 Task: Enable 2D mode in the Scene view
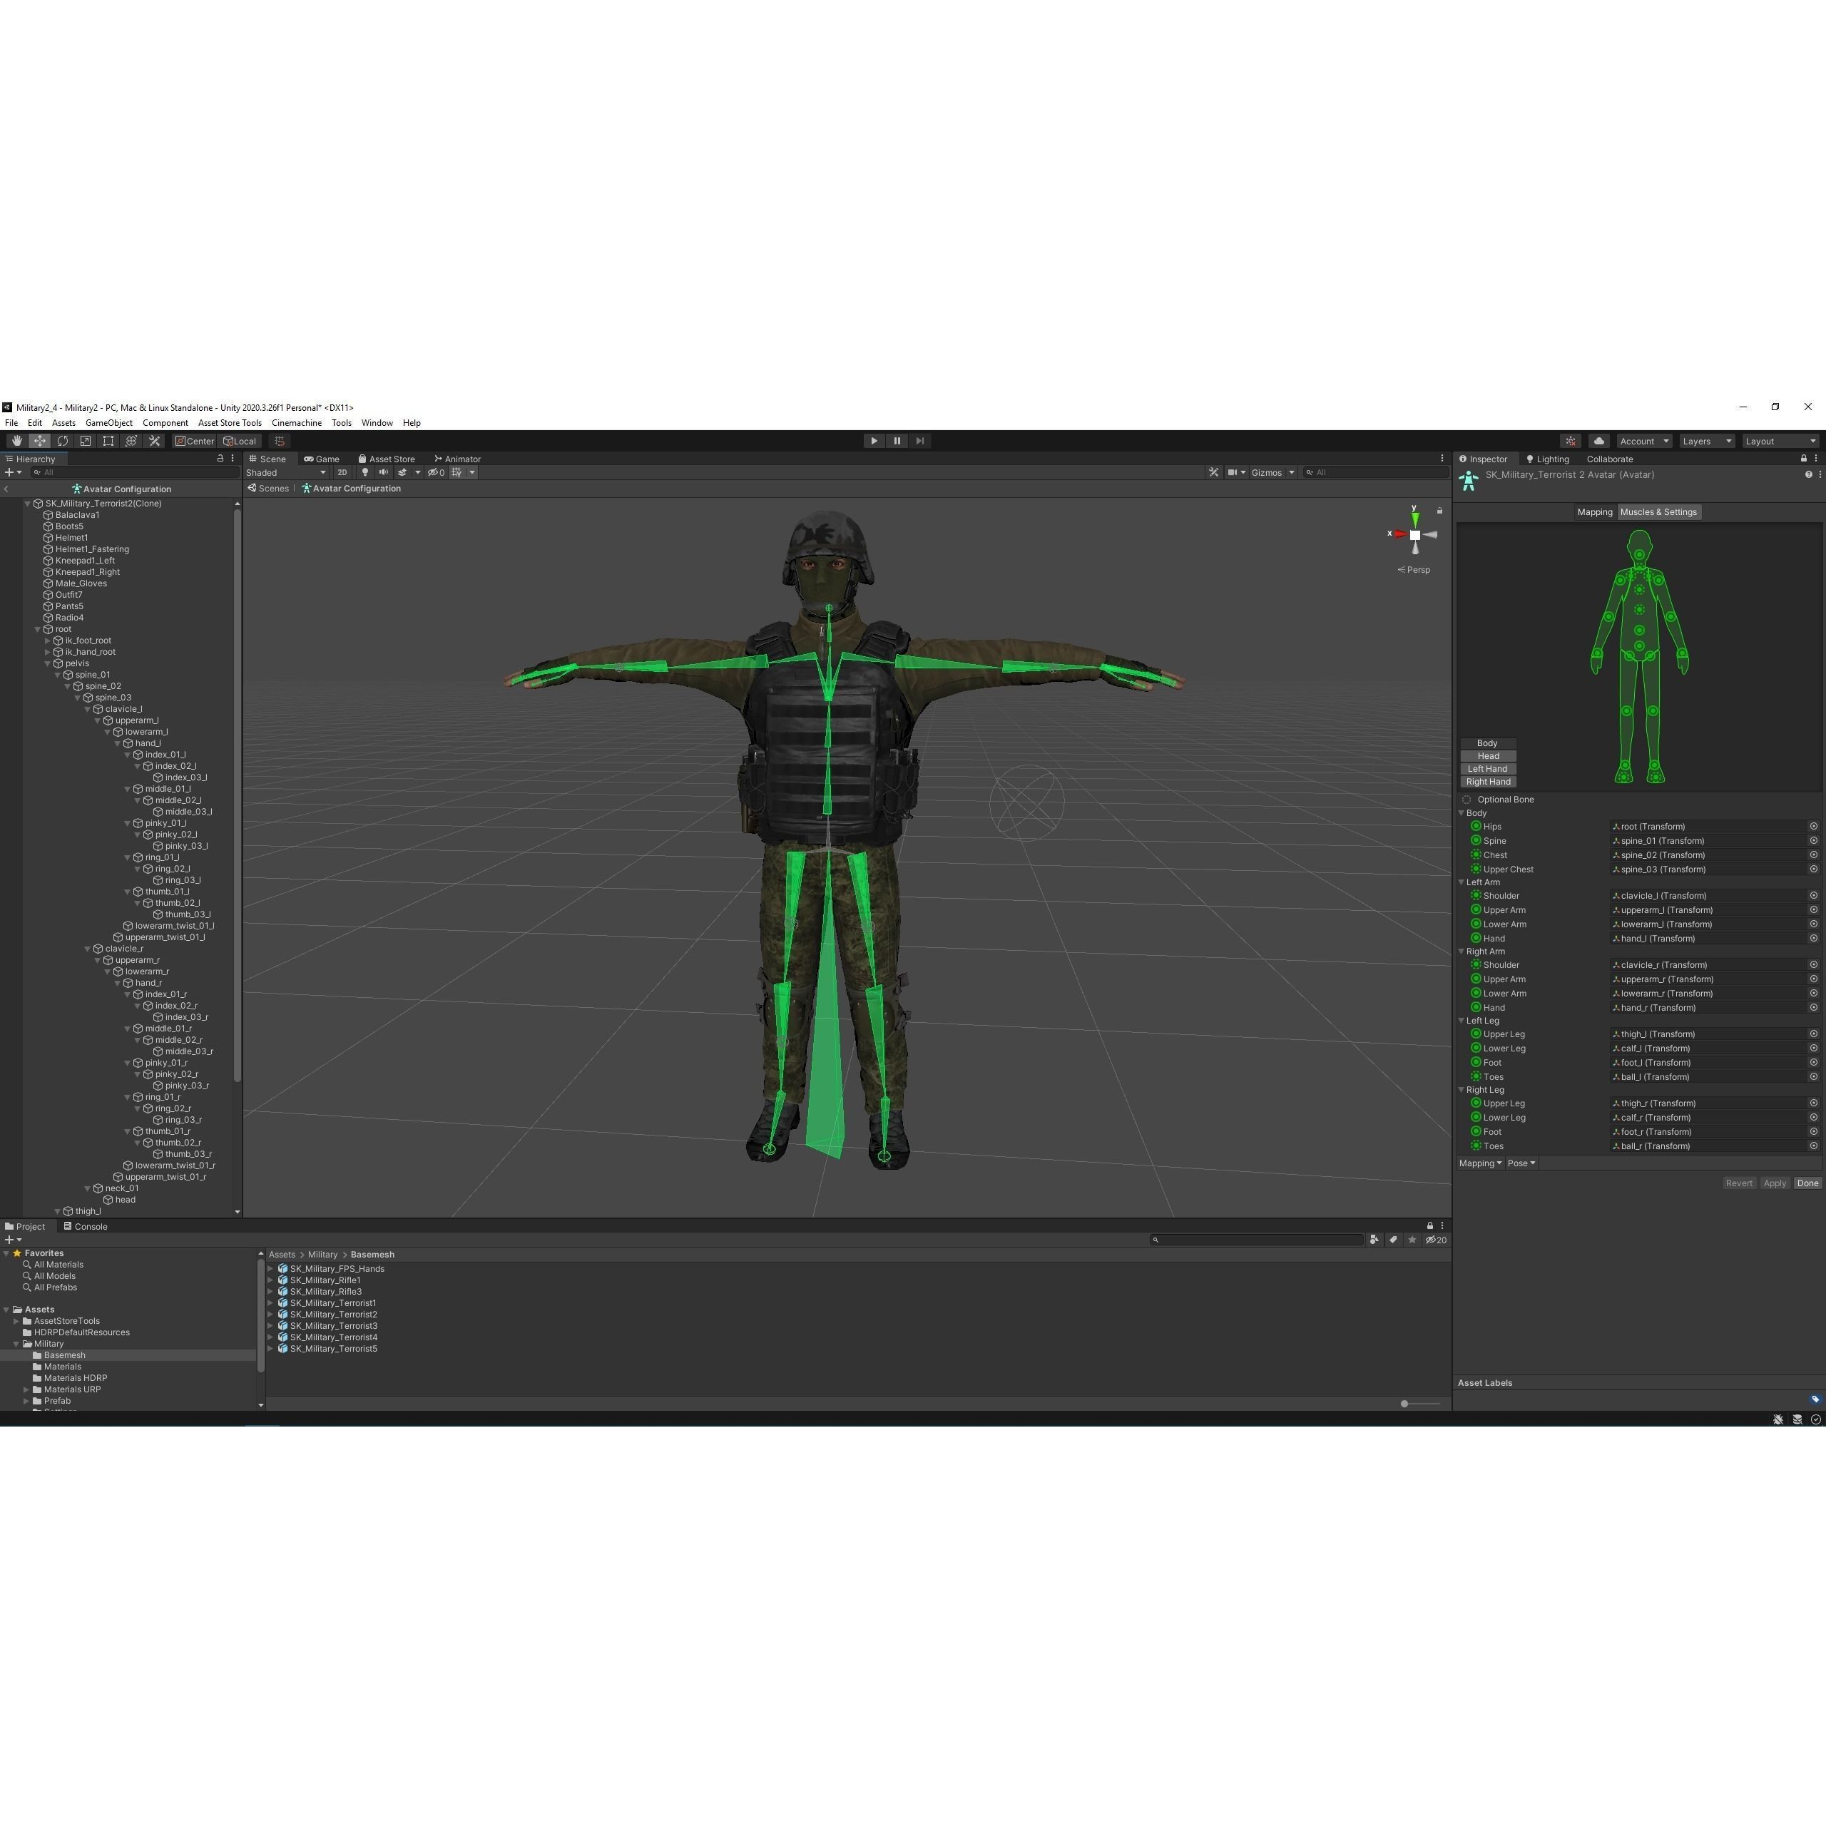coord(342,473)
